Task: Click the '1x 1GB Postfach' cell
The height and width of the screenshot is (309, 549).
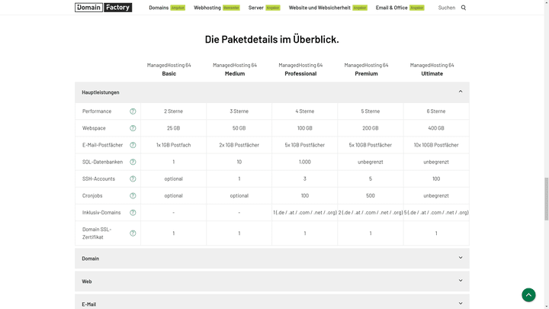Action: tap(174, 145)
